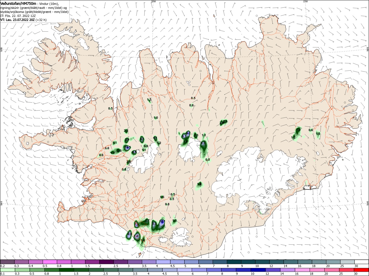Click the 0.4 label on the upper color scale
369x276 pixels.
[x=31, y=266]
